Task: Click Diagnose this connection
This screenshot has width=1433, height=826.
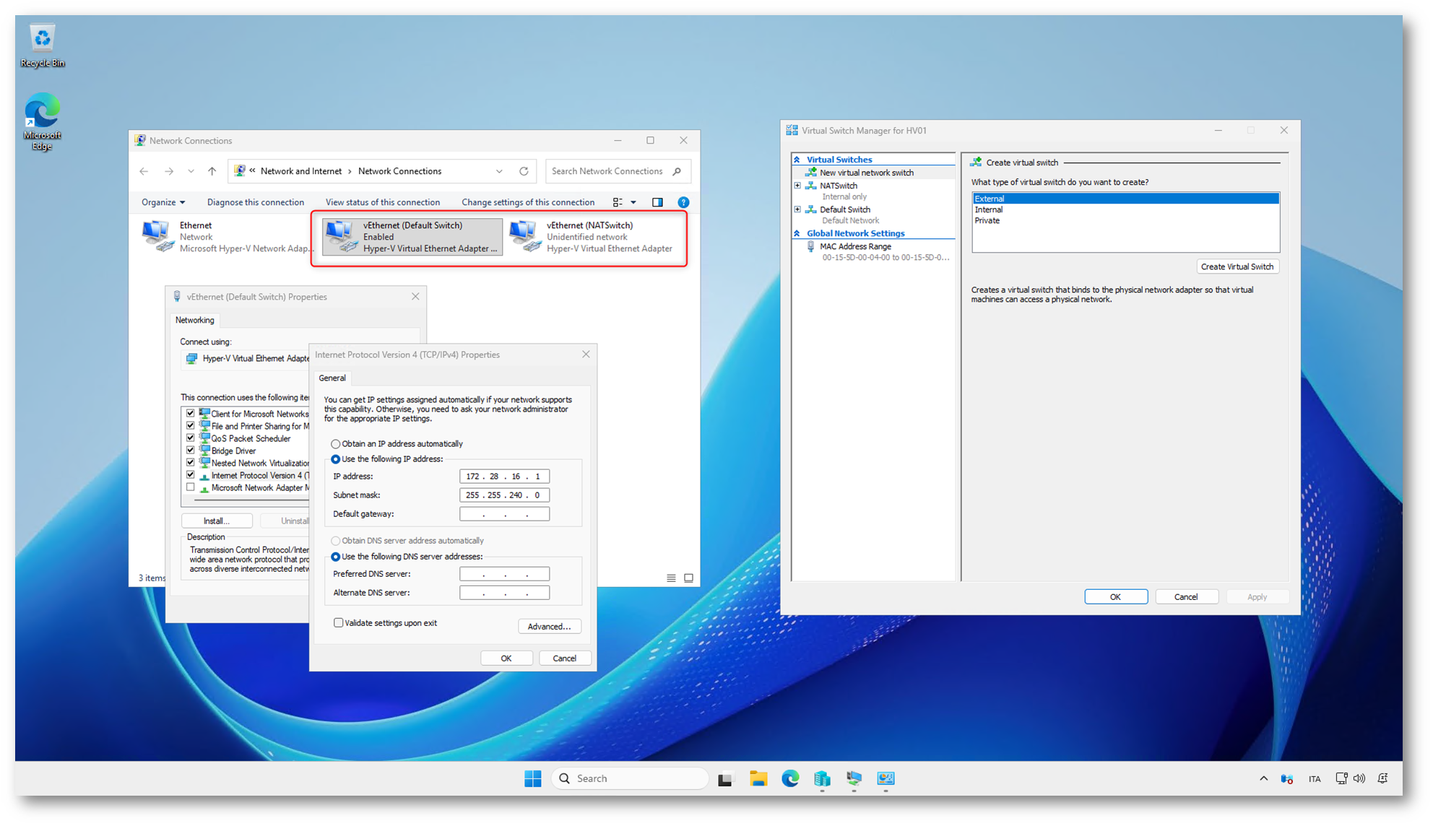Action: coord(255,202)
